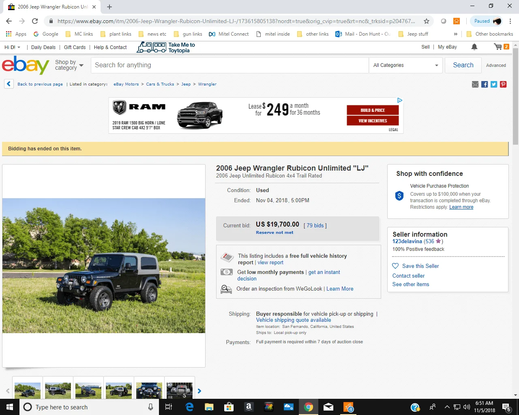The width and height of the screenshot is (519, 415).
Task: View the 79 bids history
Action: click(315, 225)
